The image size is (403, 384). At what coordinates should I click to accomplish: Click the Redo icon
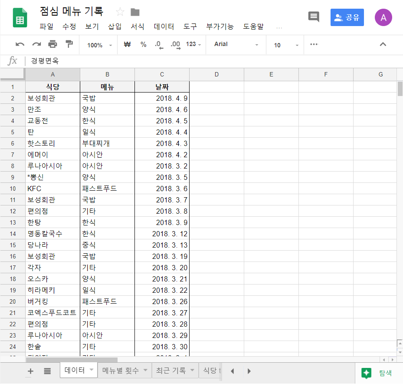pyautogui.click(x=36, y=44)
